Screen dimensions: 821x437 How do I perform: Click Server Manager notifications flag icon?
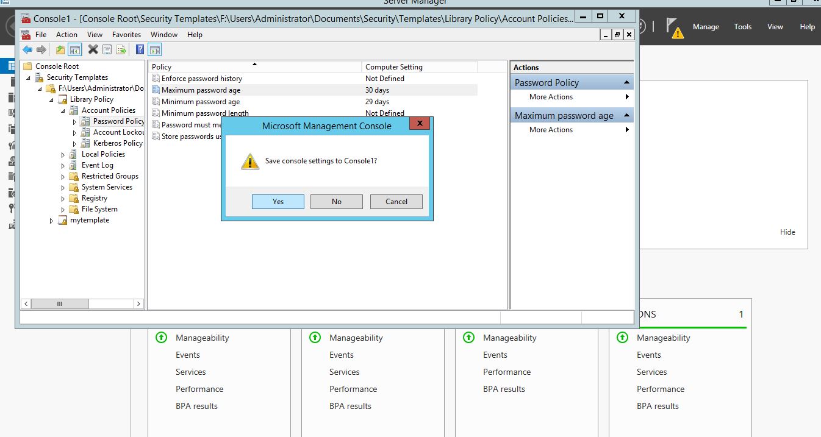tap(675, 28)
